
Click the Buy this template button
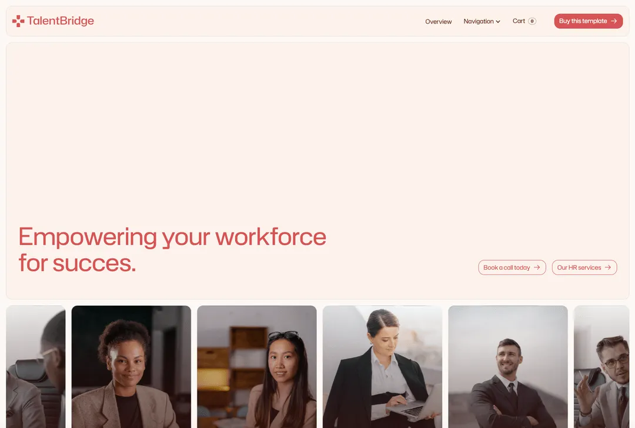tap(588, 21)
